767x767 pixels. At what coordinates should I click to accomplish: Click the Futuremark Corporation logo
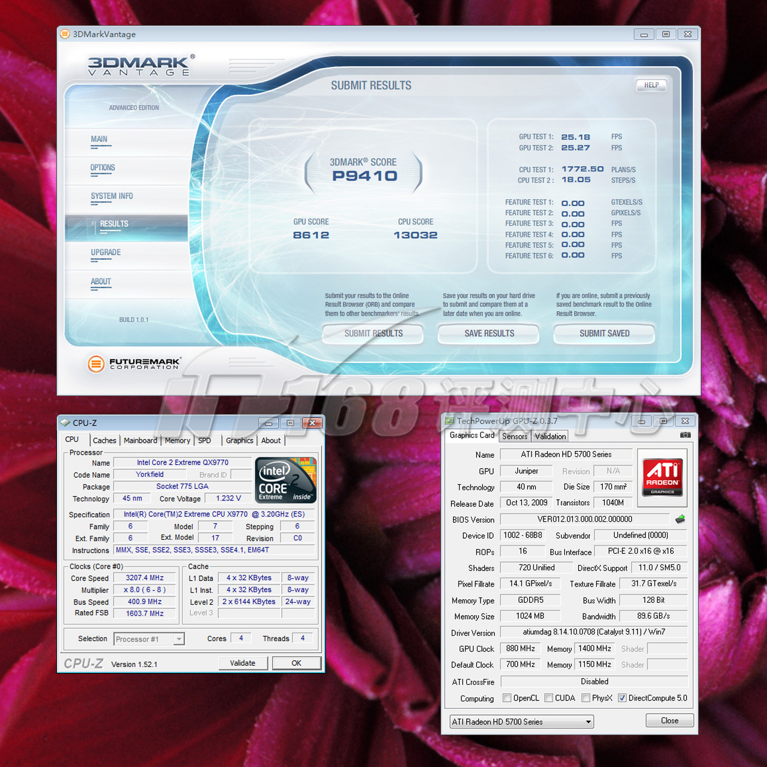coord(134,364)
